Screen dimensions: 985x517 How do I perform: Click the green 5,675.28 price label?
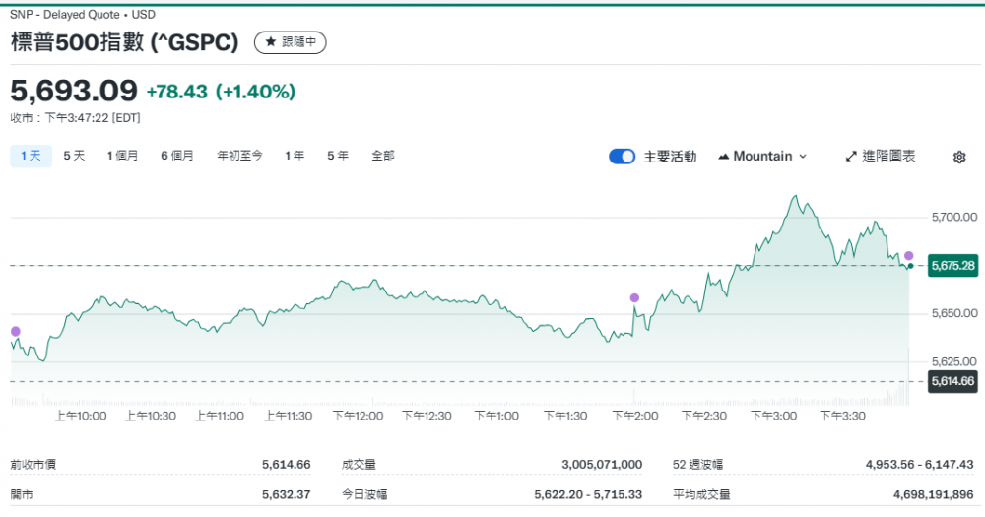pyautogui.click(x=952, y=266)
